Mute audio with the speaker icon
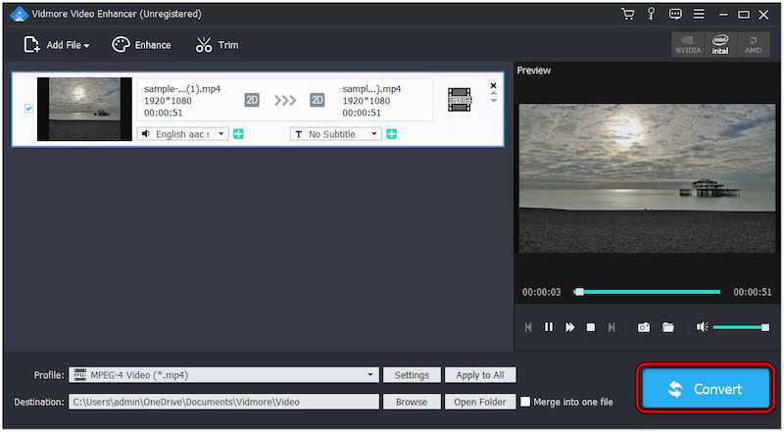The image size is (784, 432). (x=702, y=327)
